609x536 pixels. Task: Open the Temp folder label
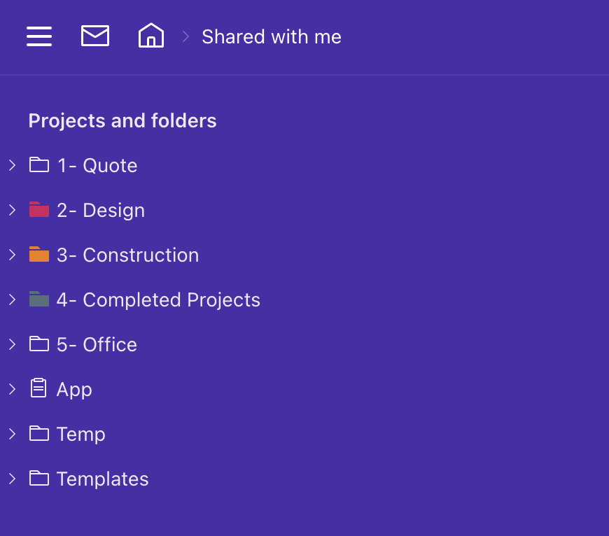tap(81, 434)
